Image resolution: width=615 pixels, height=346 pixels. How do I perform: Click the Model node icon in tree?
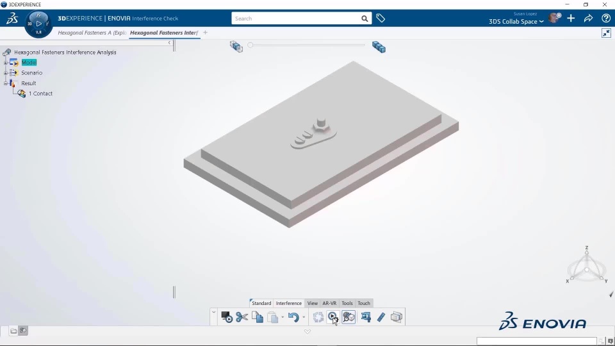[14, 62]
